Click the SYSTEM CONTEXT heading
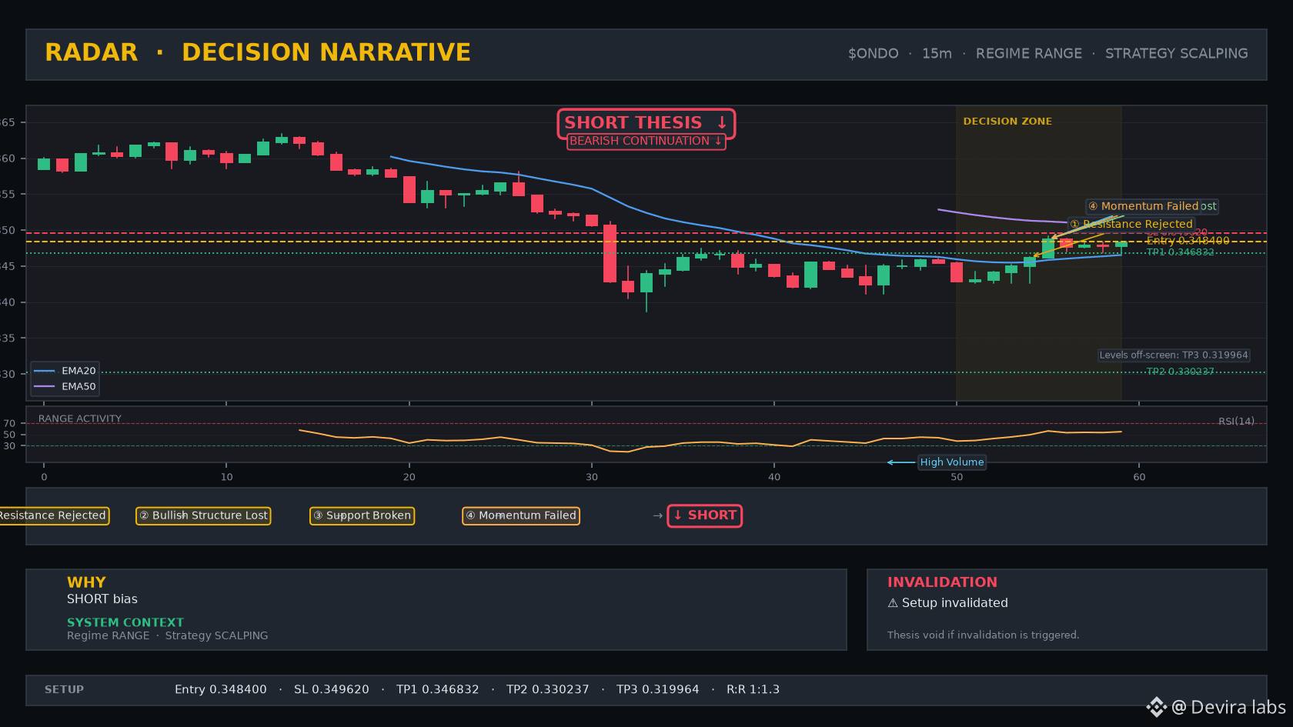This screenshot has width=1293, height=727. click(125, 622)
